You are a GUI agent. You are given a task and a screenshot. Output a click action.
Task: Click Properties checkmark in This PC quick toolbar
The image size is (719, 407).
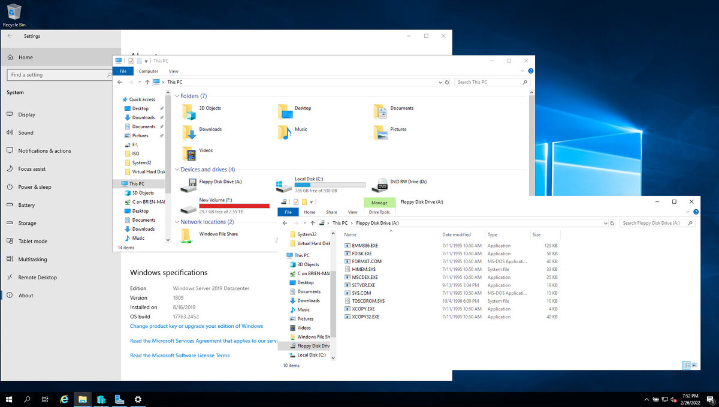[131, 61]
